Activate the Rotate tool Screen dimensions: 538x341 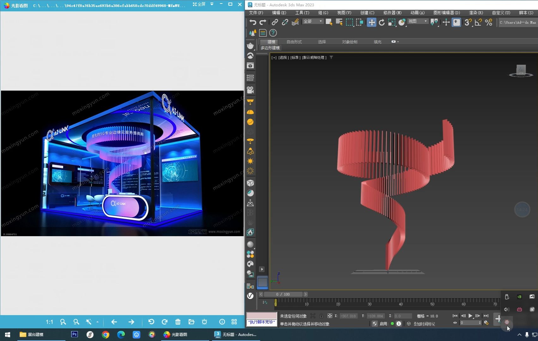point(382,22)
